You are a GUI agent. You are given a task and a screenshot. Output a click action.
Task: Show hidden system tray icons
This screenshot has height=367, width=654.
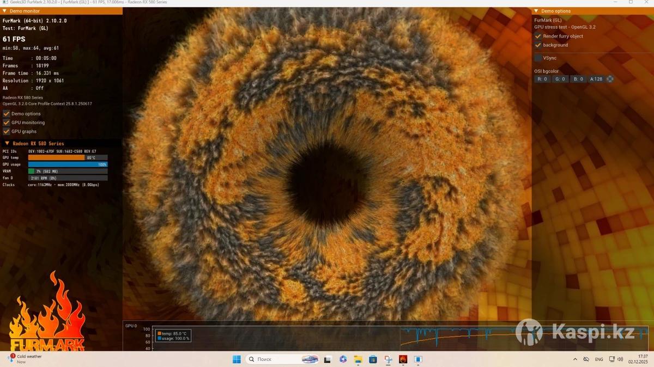coord(575,359)
